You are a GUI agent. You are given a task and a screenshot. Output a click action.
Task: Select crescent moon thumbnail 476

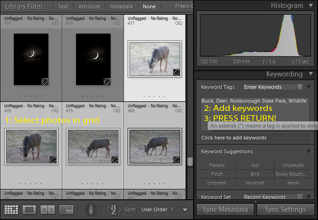[x=93, y=59]
